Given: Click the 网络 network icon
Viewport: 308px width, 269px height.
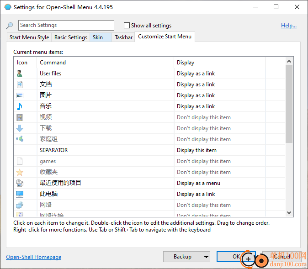Looking at the screenshot, I should click(x=20, y=205).
